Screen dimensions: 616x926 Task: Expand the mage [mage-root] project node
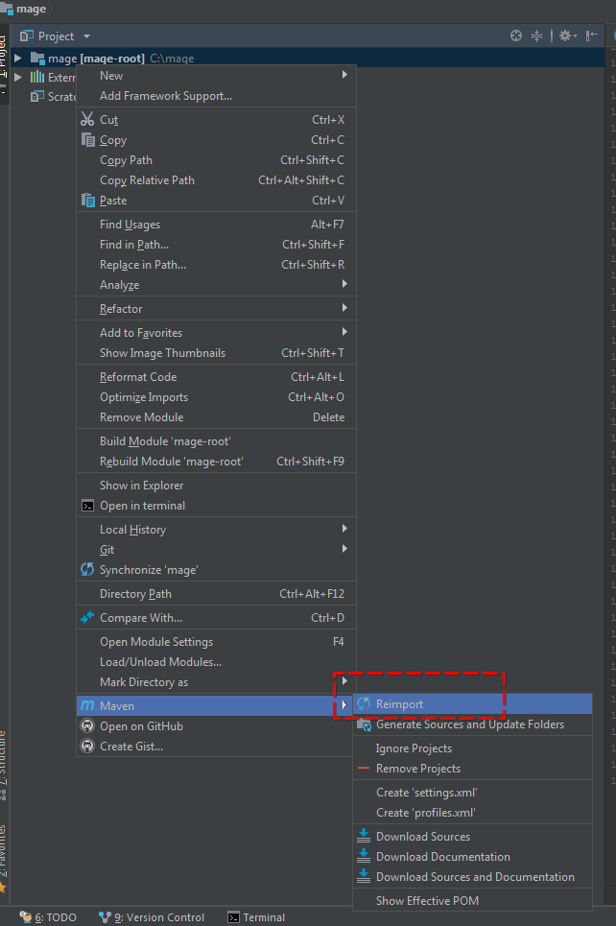coord(16,57)
